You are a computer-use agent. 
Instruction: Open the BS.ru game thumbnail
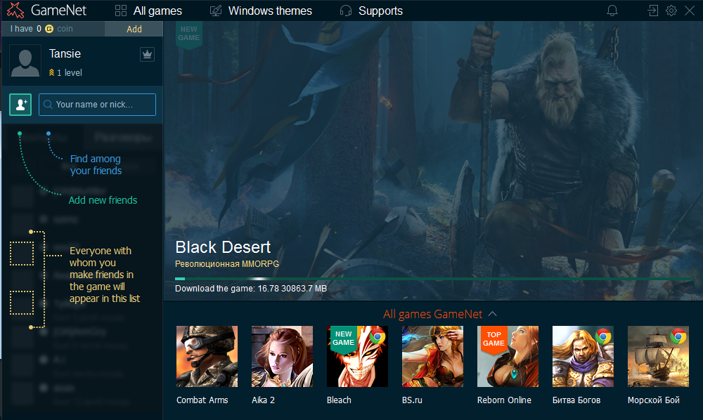(432, 356)
